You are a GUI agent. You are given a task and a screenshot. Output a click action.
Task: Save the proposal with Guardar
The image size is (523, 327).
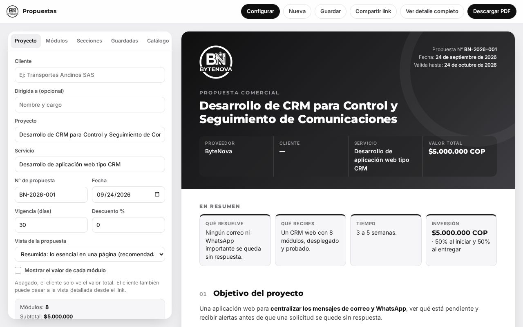331,11
